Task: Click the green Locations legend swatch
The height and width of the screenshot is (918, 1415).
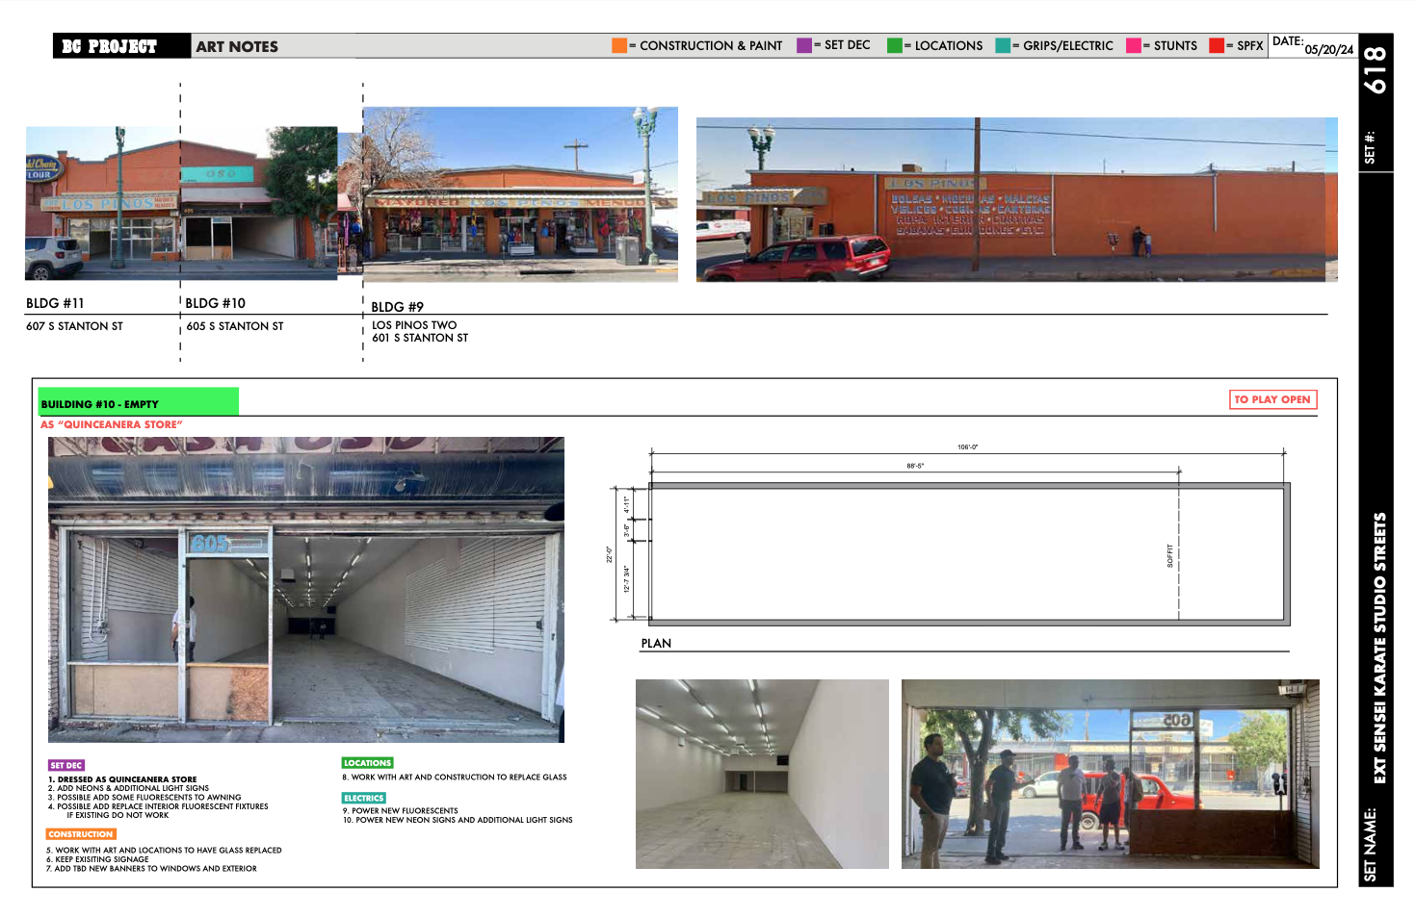Action: point(895,45)
